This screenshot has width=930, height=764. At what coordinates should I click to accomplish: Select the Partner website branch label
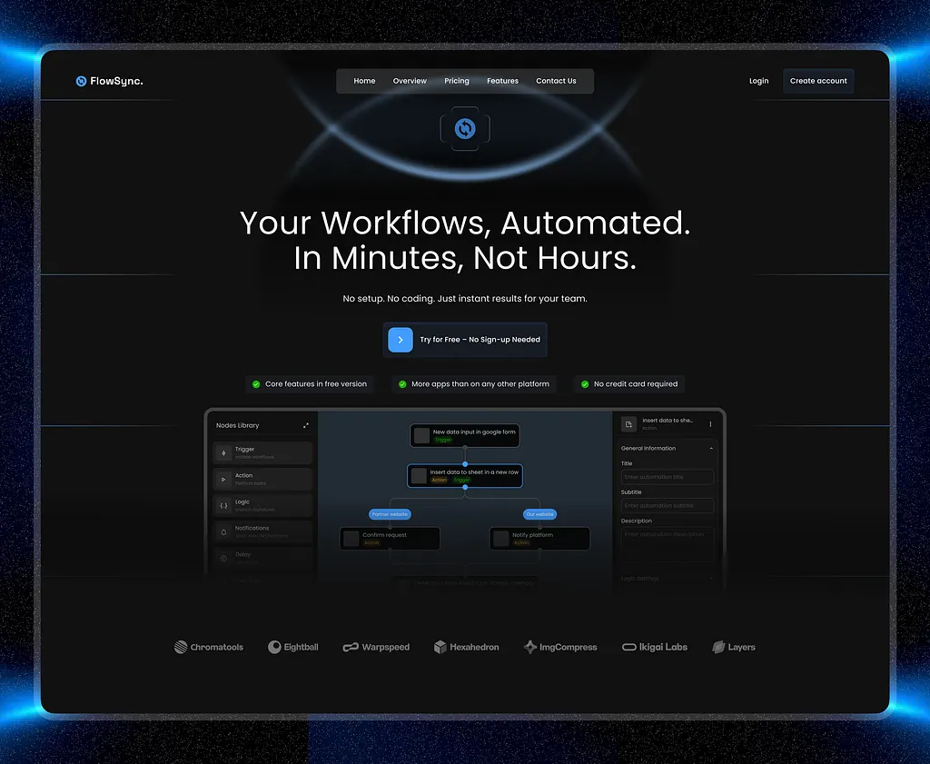point(391,514)
